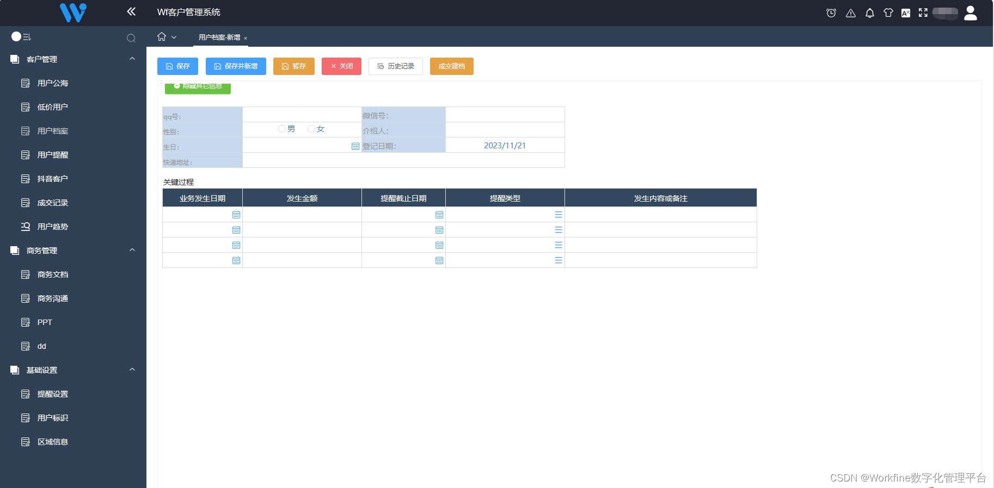Viewport: 994px width, 488px height.
Task: Click the 成交建档 button
Action: pyautogui.click(x=452, y=66)
